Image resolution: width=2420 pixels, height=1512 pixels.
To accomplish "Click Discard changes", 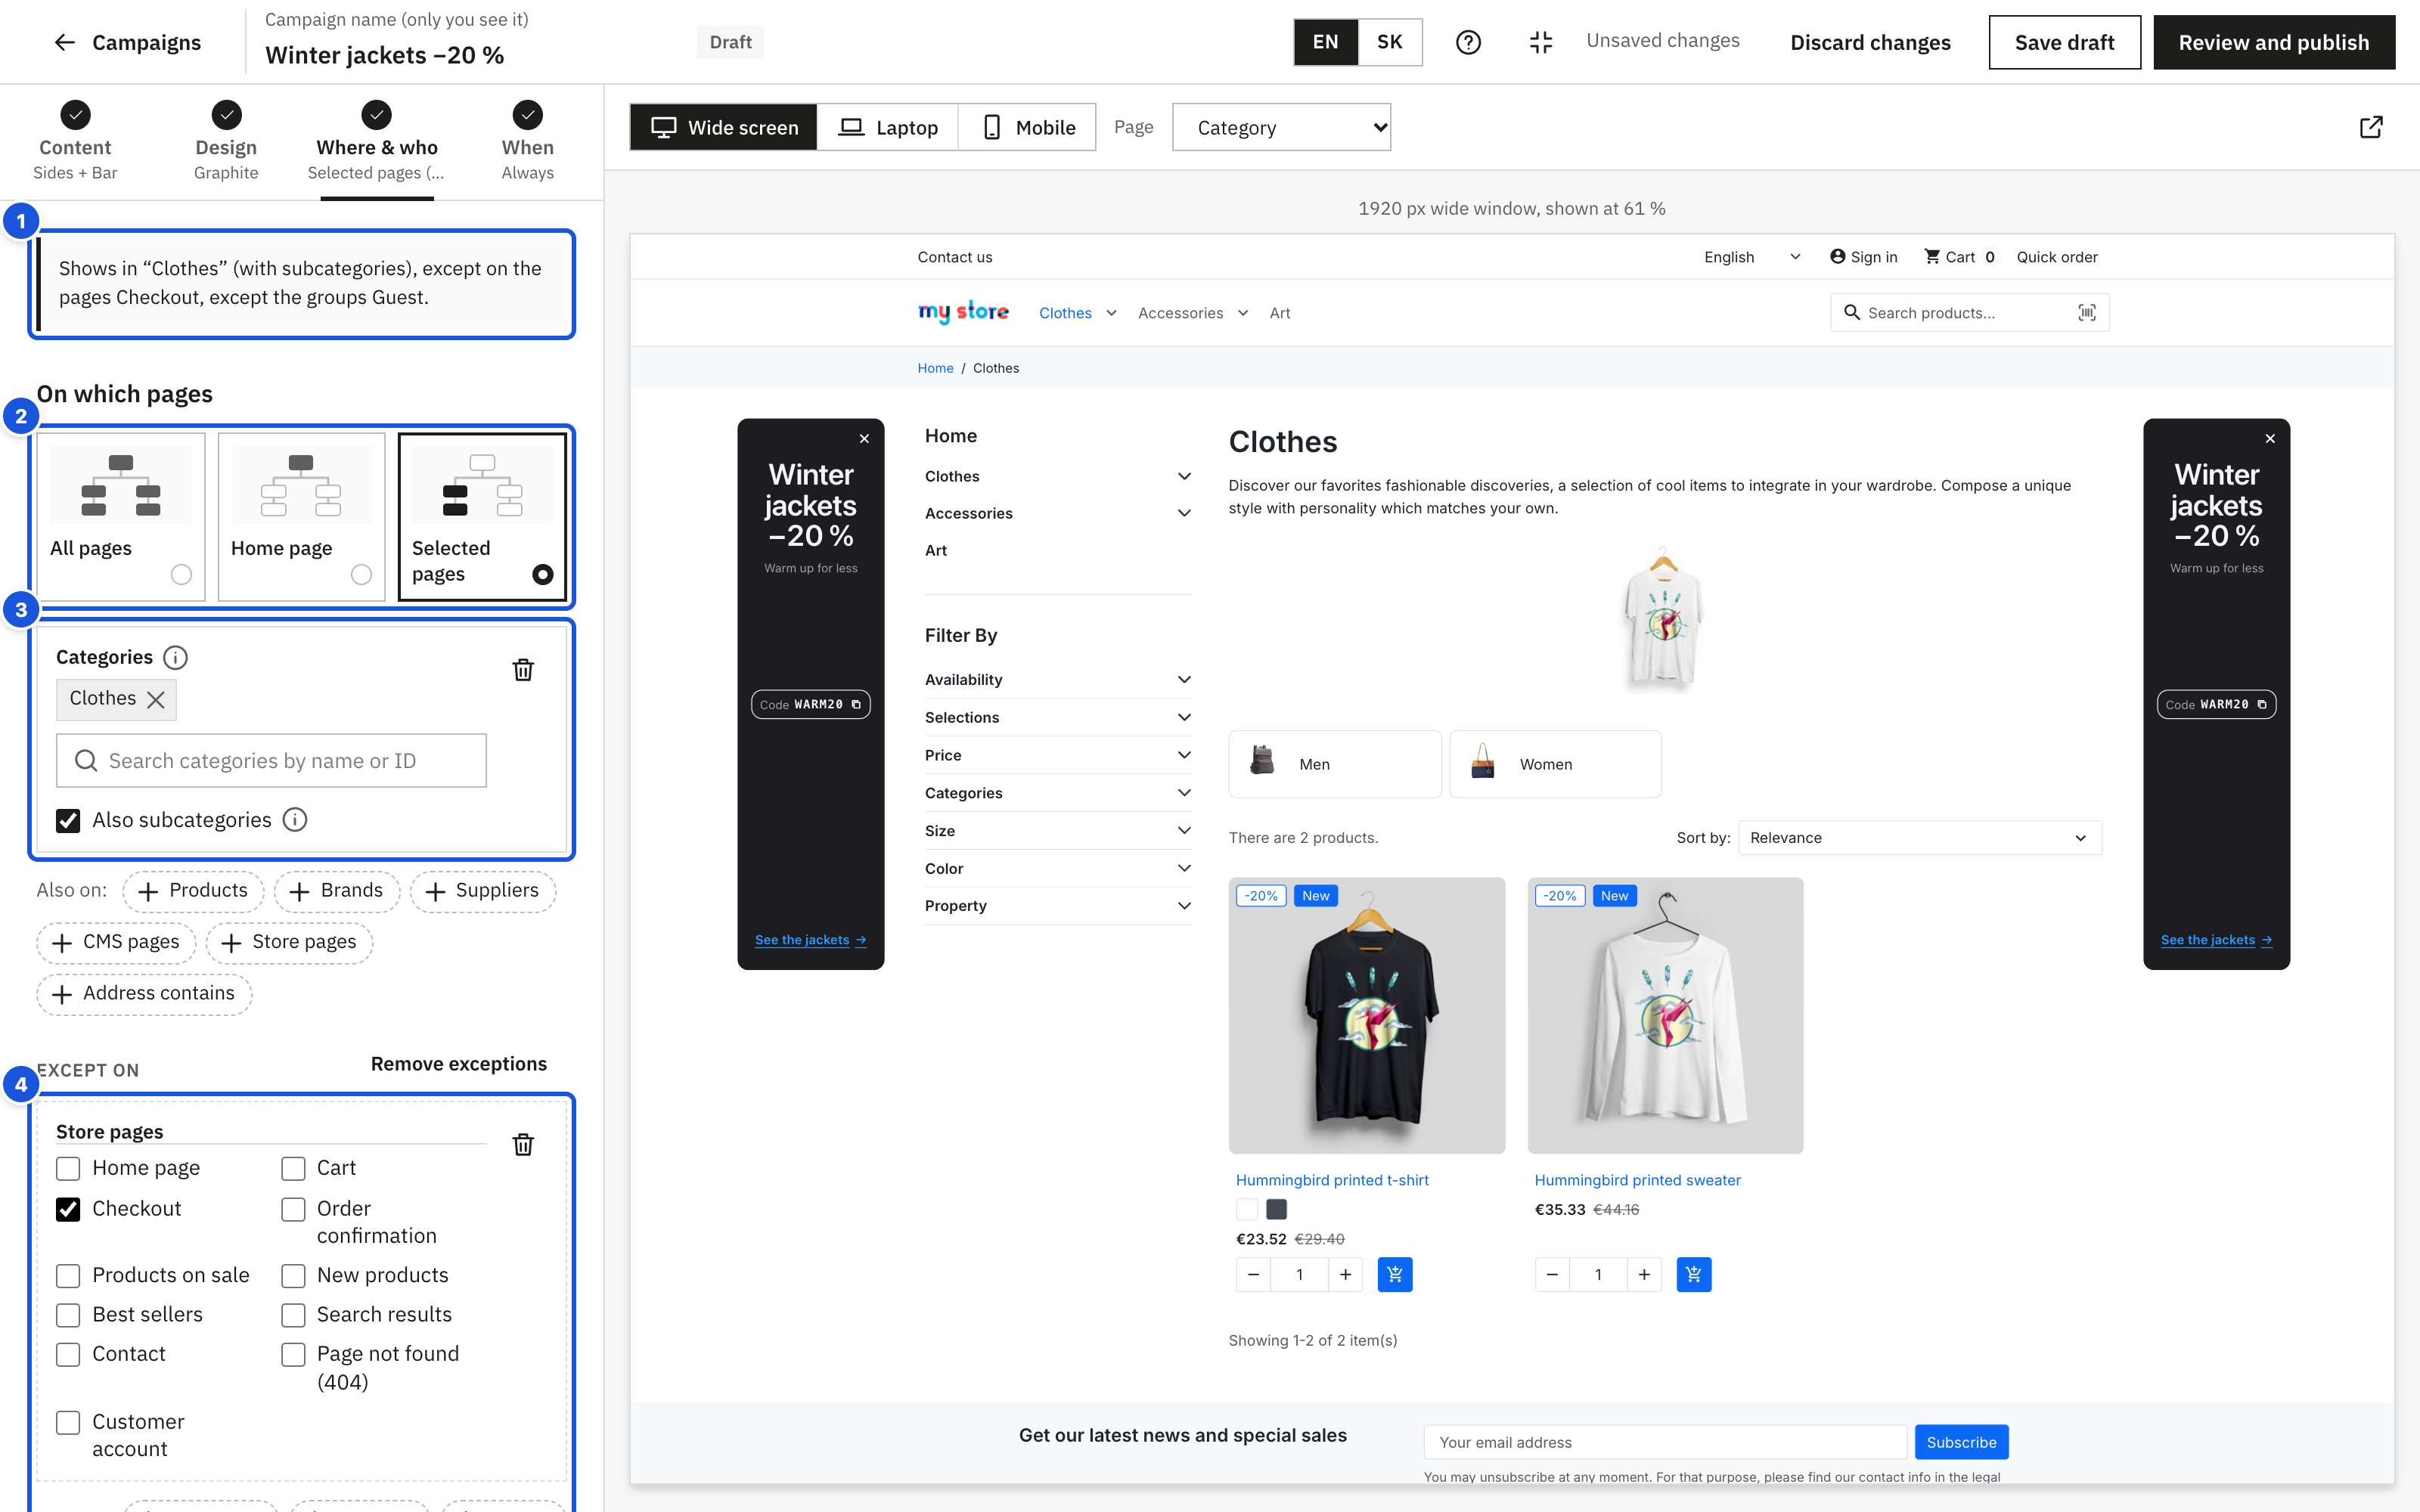I will [1870, 42].
